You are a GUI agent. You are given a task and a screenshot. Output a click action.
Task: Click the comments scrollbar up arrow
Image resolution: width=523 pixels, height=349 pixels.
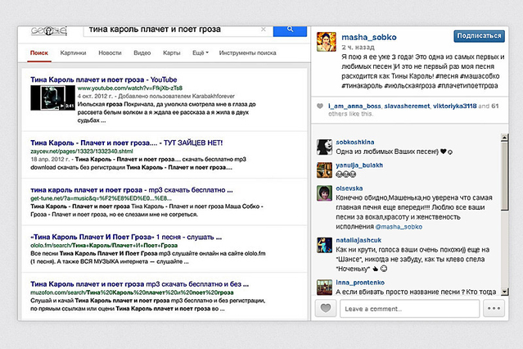click(504, 138)
